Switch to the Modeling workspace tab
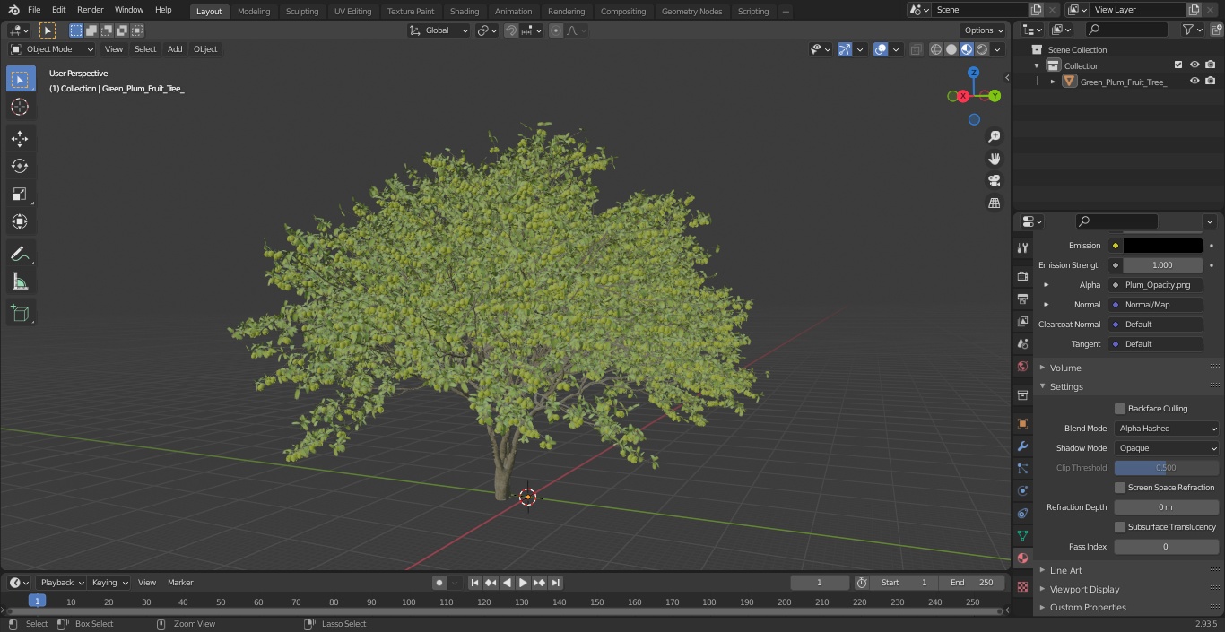This screenshot has height=632, width=1225. [254, 12]
